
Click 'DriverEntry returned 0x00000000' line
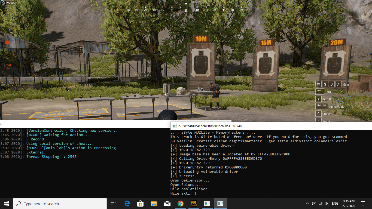(208, 167)
